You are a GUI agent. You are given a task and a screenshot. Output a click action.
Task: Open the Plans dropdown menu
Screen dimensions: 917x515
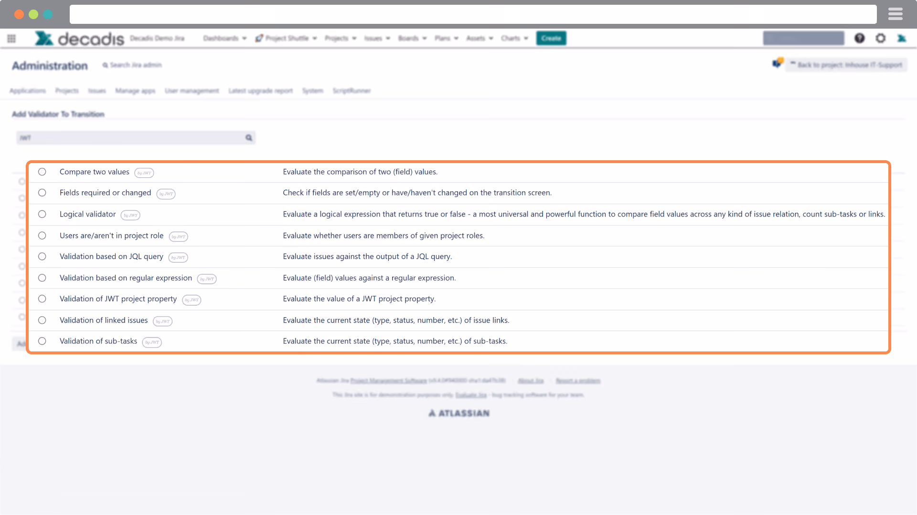coord(446,38)
